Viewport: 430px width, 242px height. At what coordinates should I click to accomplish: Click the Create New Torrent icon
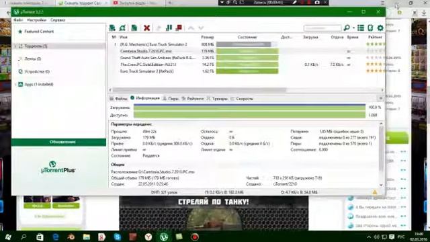[134, 28]
